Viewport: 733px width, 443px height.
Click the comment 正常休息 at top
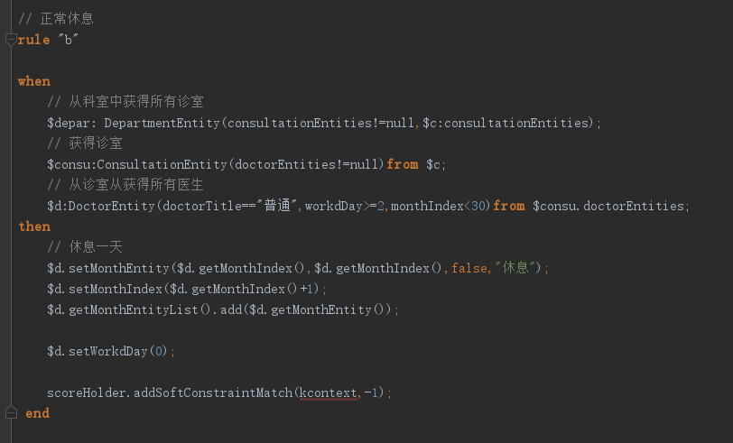(x=67, y=19)
